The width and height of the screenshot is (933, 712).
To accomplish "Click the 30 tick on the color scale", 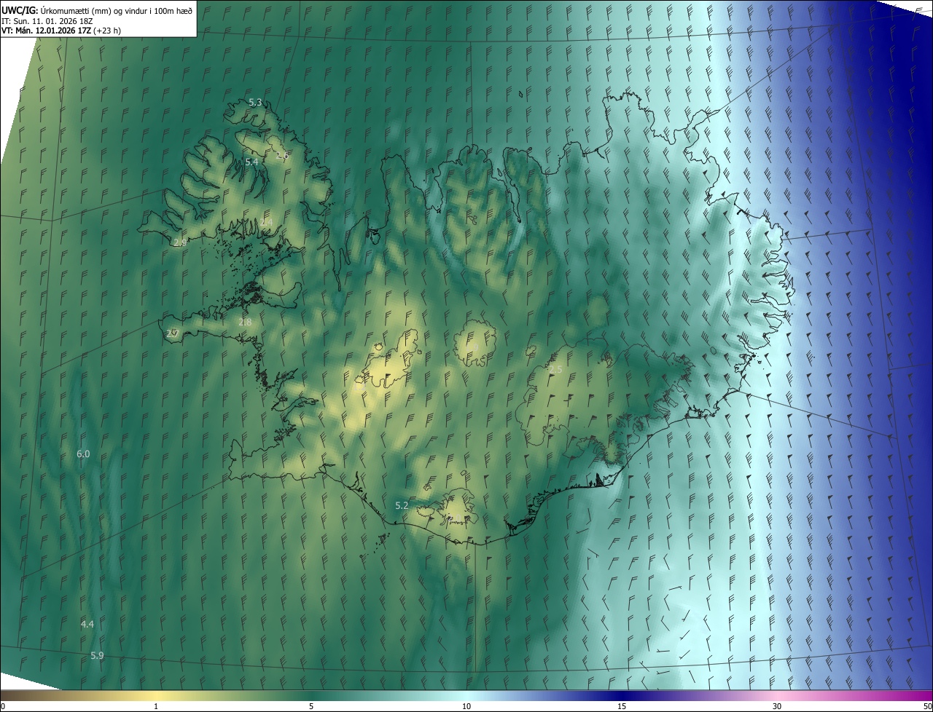I will [x=777, y=707].
